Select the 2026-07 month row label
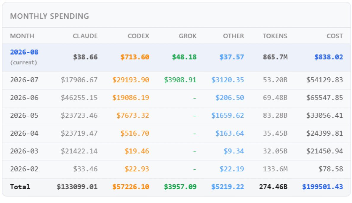352x203 pixels. tap(24, 80)
